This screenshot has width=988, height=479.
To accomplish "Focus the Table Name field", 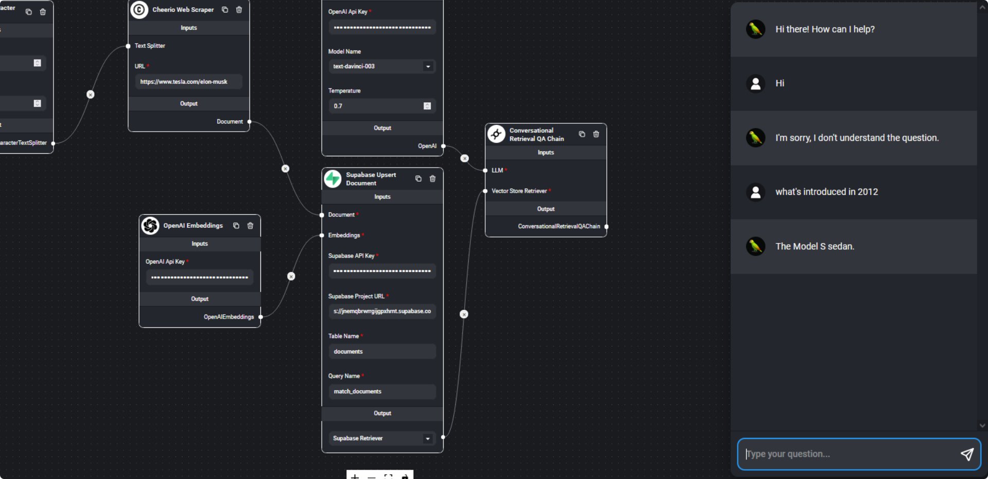I will pos(382,352).
